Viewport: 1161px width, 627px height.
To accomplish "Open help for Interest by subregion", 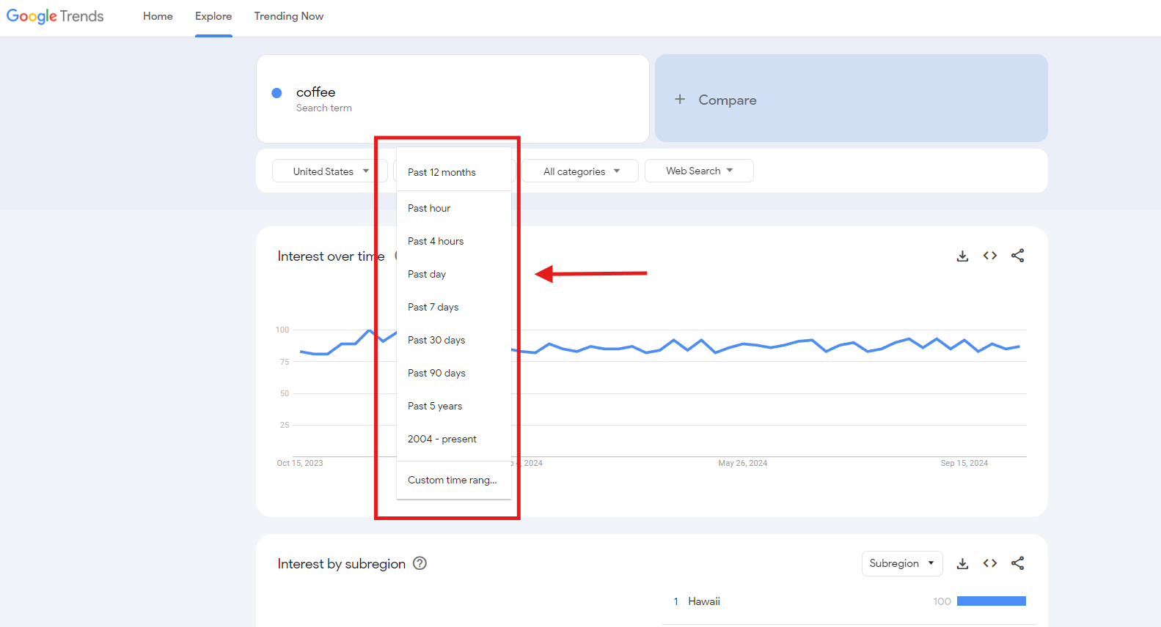I will coord(420,563).
